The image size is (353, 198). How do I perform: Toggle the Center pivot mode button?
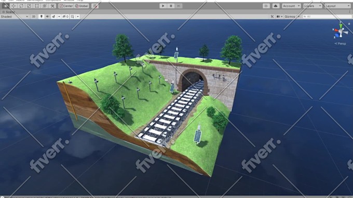pos(66,6)
